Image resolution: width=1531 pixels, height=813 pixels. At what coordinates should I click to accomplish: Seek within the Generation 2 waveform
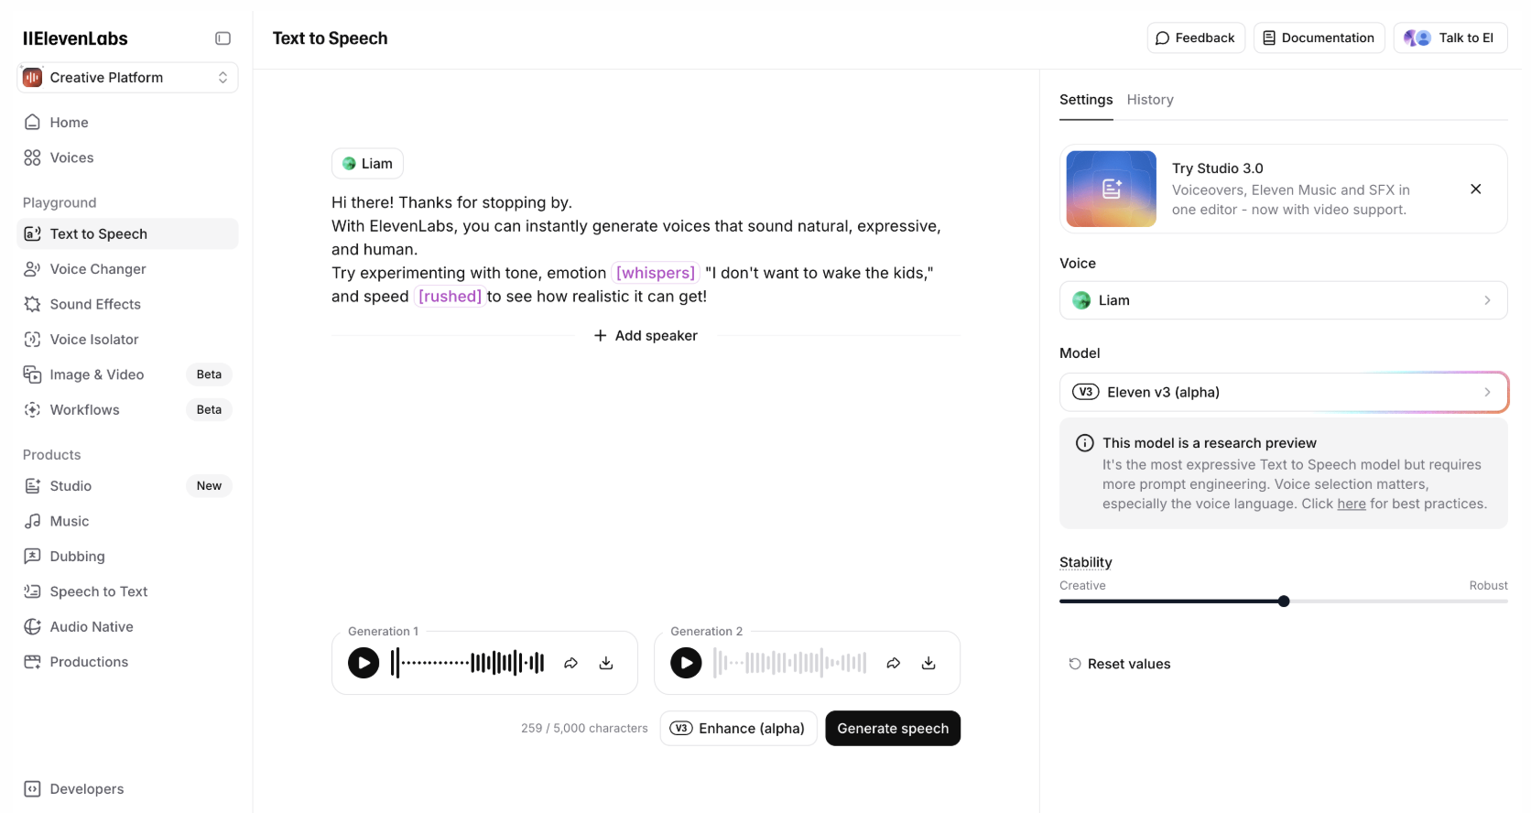click(x=789, y=663)
